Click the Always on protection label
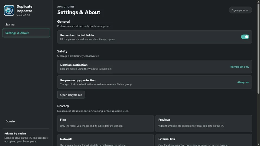Viewport: 260px width, 146px height. (243, 82)
